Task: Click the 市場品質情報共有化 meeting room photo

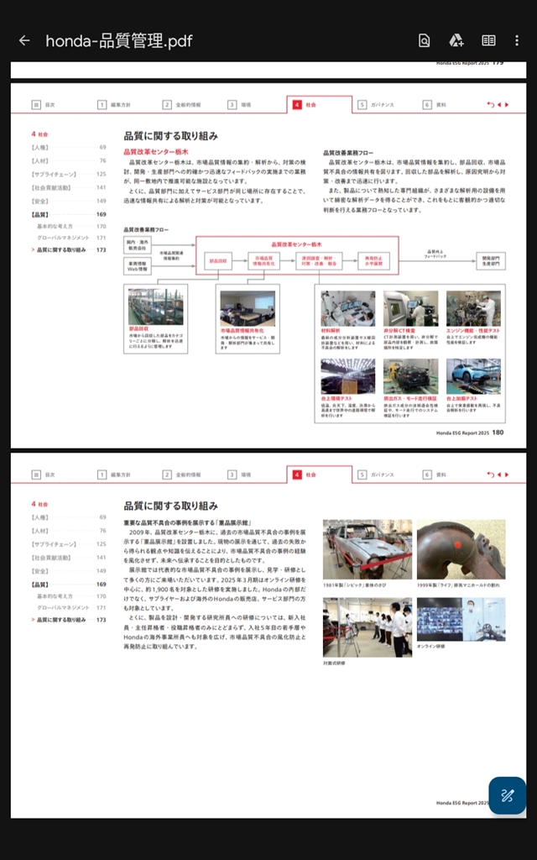Action: point(248,308)
